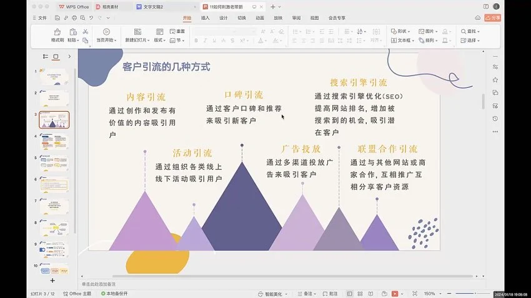
Task: Open the File (文件) menu
Action: (x=39, y=18)
